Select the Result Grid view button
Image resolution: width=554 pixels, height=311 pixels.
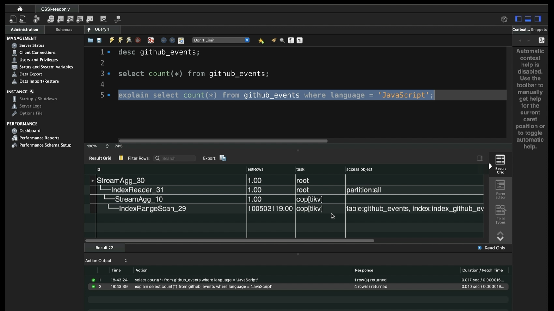500,164
